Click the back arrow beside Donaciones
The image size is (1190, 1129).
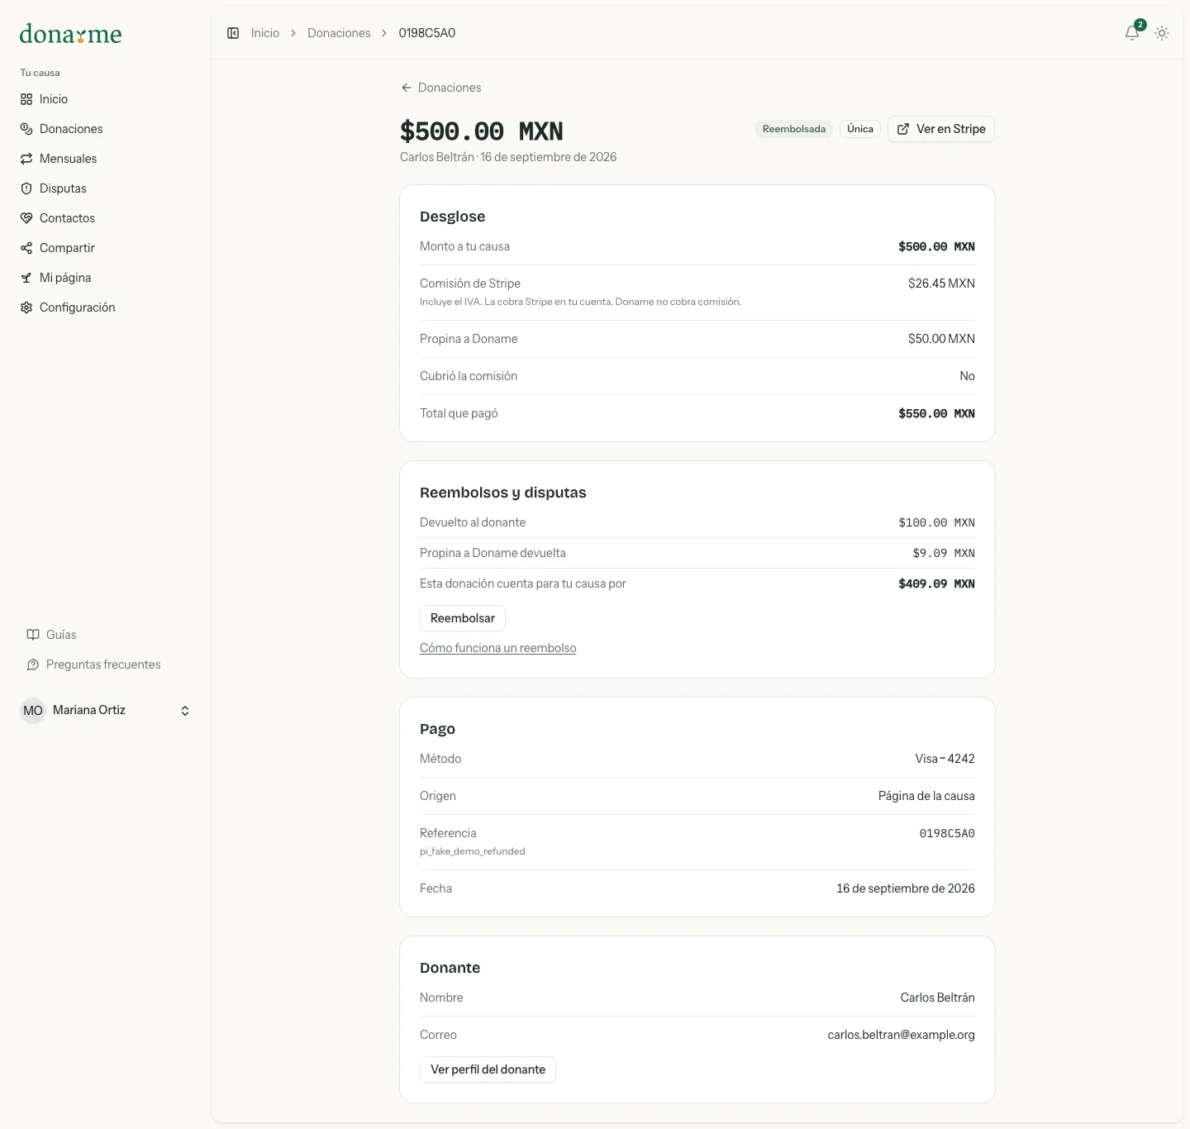(406, 88)
